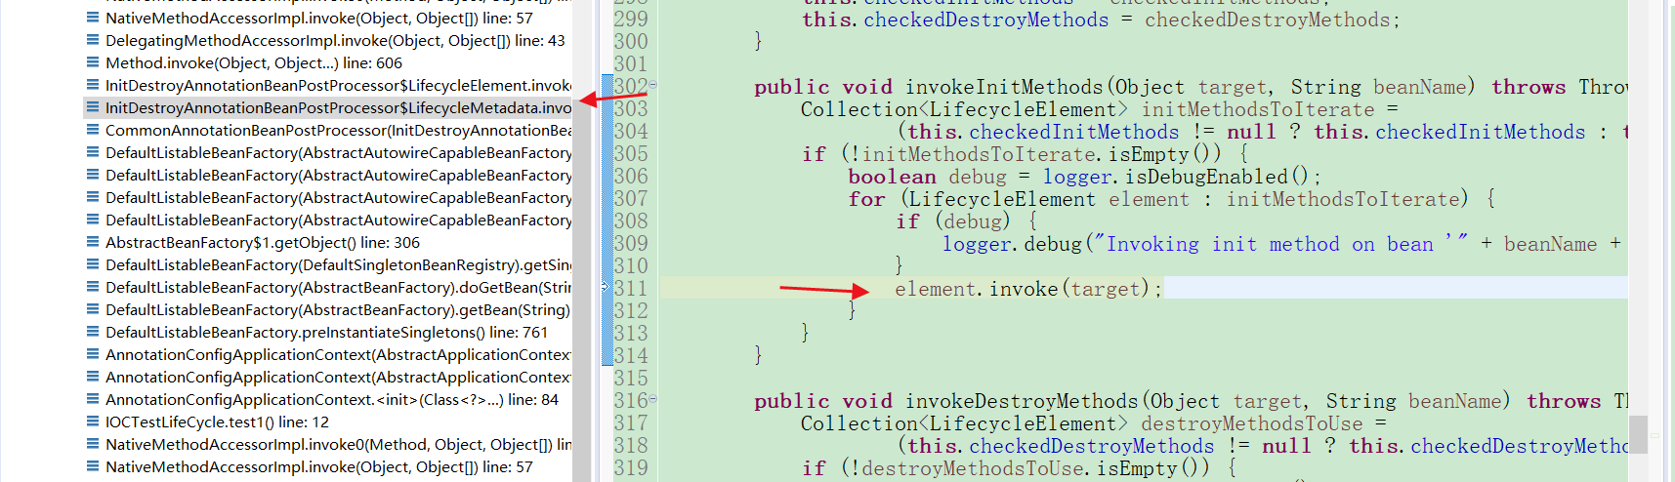Click line number 311 in the editor ruler

[631, 288]
